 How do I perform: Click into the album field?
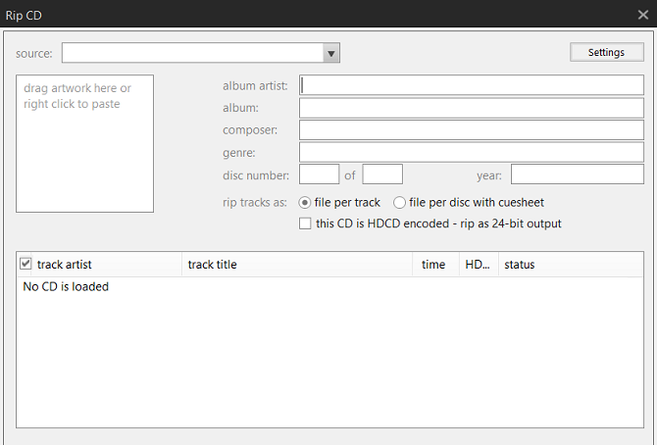pos(472,108)
